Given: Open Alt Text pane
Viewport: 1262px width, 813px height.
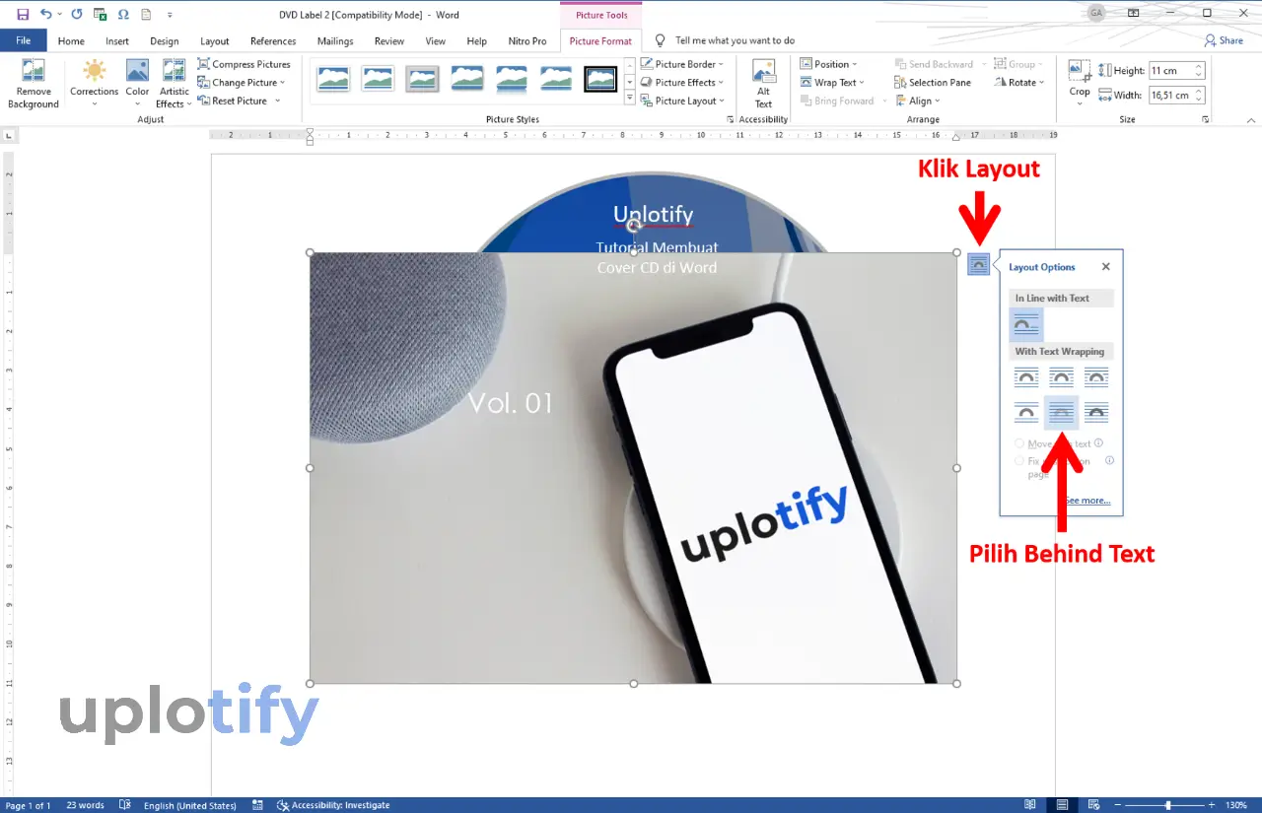Looking at the screenshot, I should click(x=763, y=84).
